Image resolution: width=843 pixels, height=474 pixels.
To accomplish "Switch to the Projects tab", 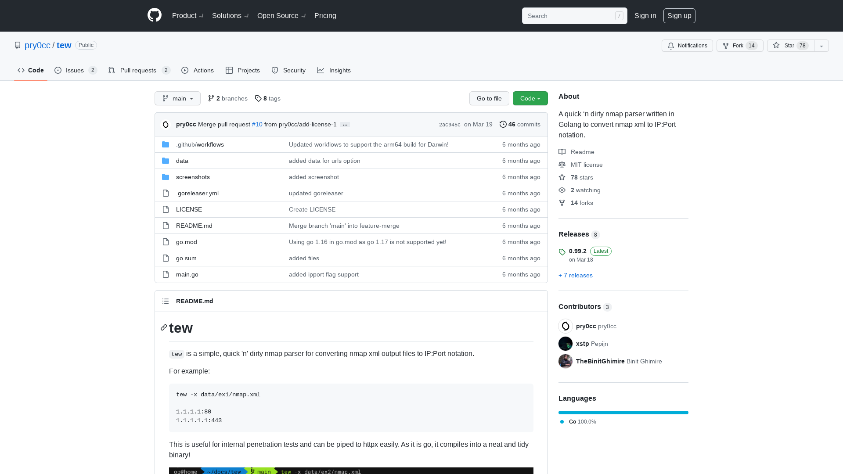I will [242, 70].
